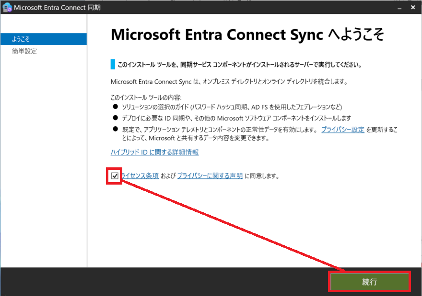Viewport: 422px width, 296px height.
Task: Open the プライバシー設定 link
Action: 343,130
